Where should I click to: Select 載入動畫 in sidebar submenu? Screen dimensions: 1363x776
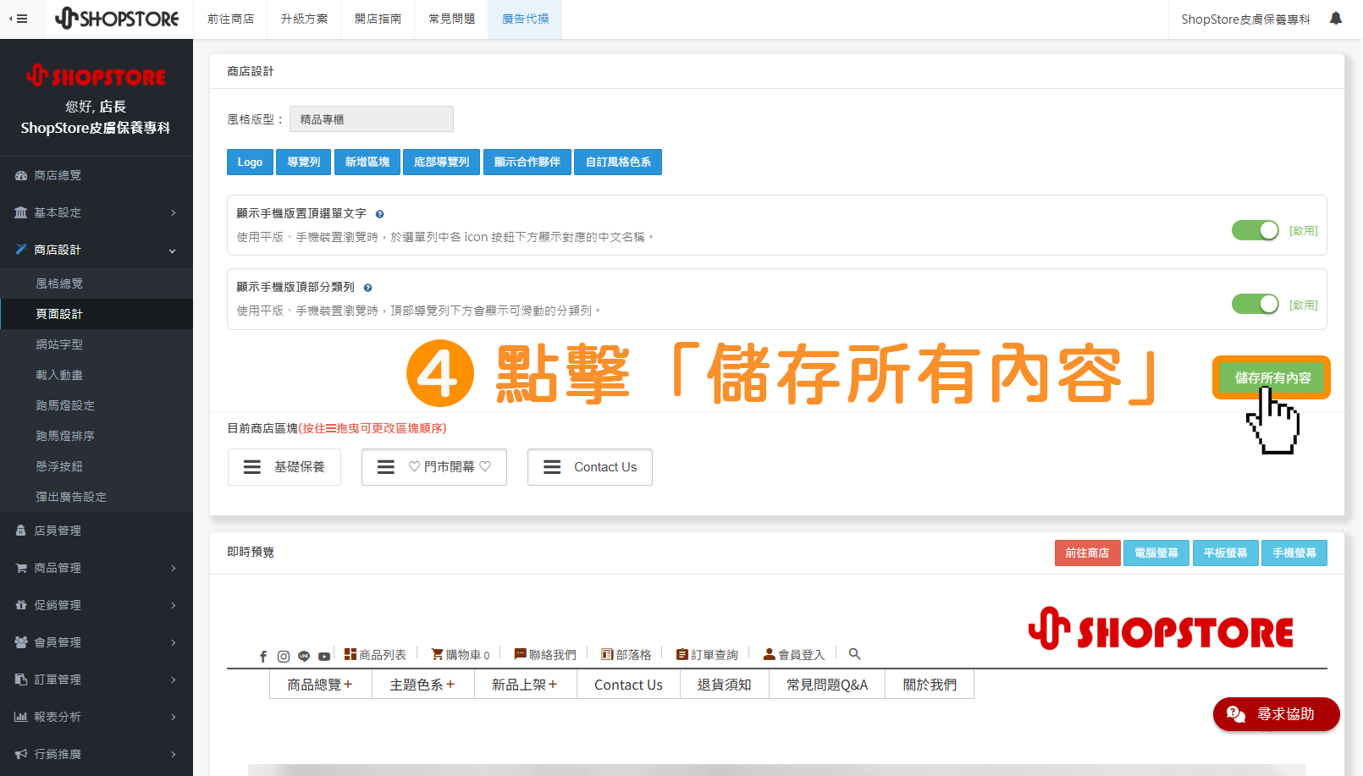(x=97, y=375)
